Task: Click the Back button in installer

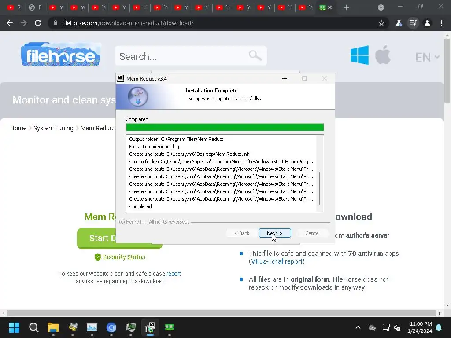Action: coord(242,233)
